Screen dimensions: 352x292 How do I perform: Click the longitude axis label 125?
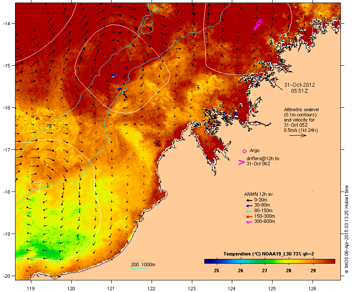[x=272, y=289]
